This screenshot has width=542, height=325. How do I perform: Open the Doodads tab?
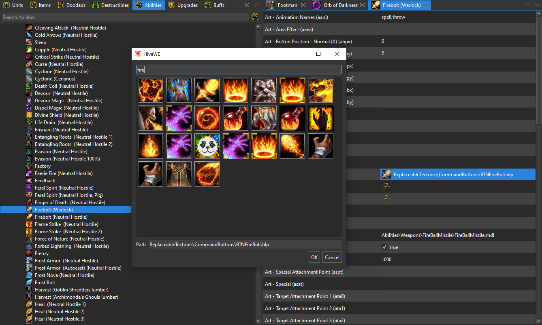click(x=71, y=5)
